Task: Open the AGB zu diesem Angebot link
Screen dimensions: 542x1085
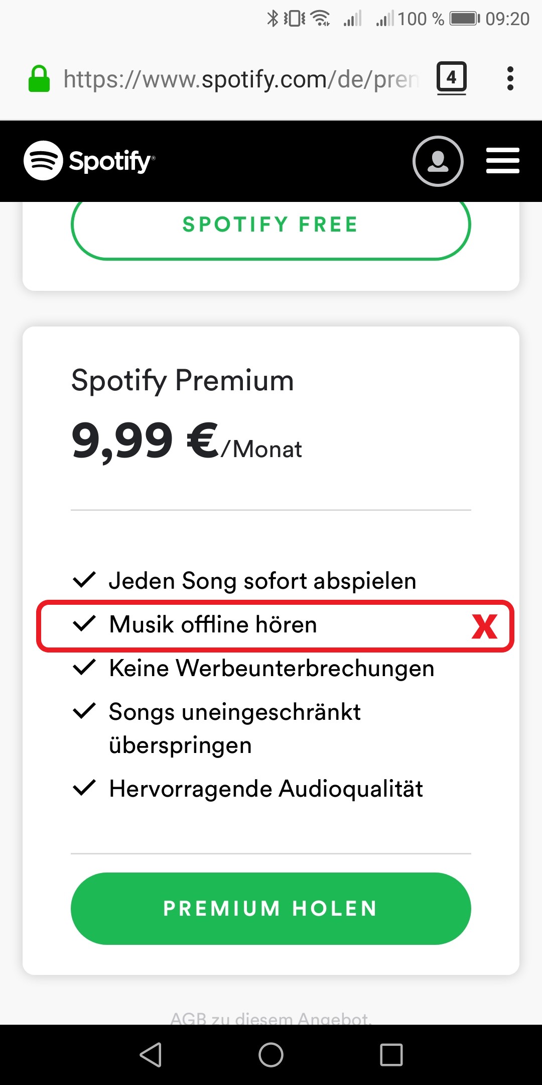Action: 271,1018
